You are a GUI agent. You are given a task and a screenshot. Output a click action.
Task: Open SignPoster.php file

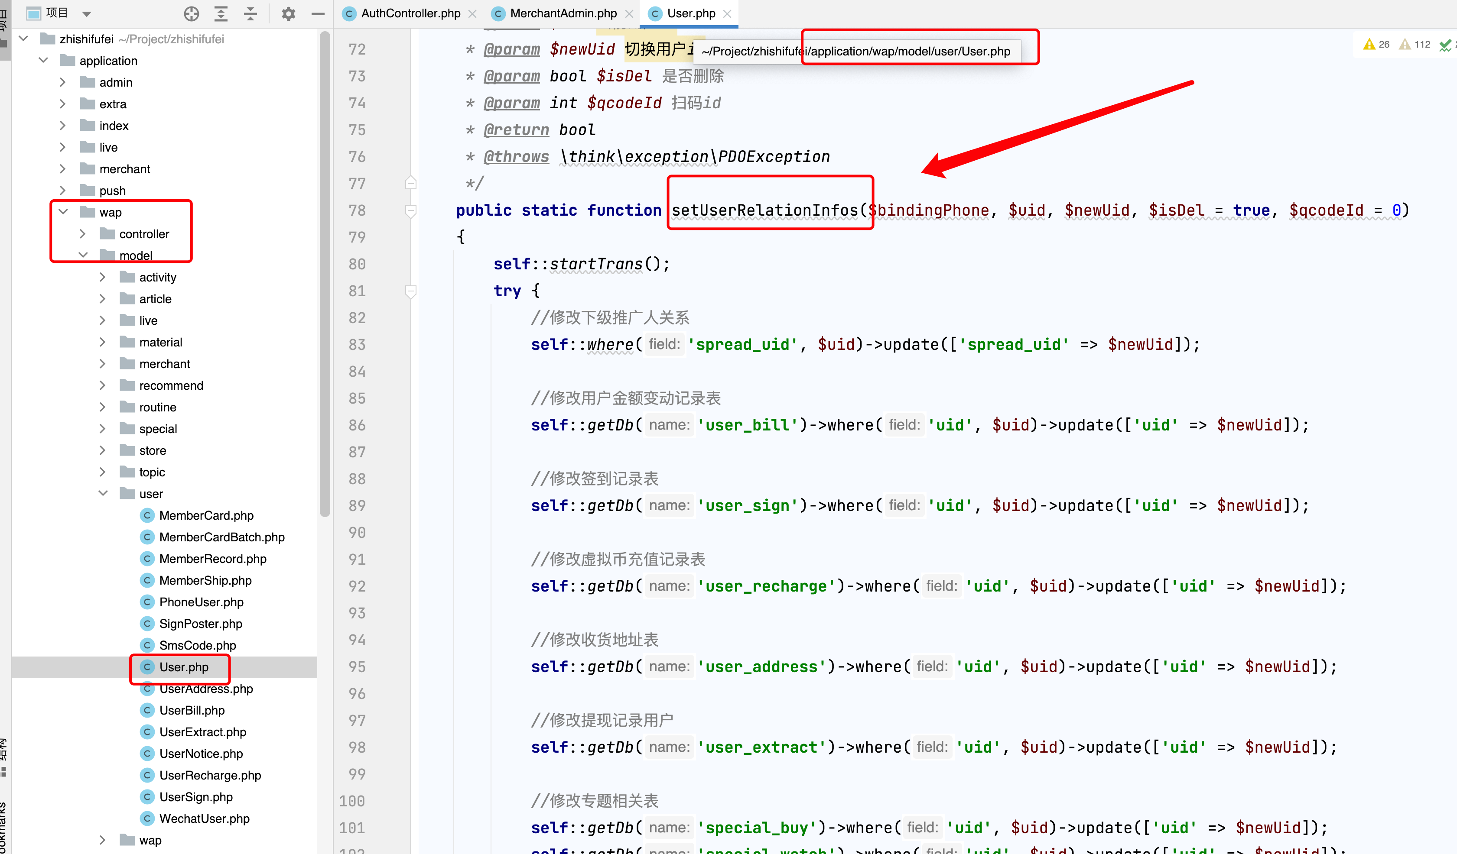pos(200,624)
